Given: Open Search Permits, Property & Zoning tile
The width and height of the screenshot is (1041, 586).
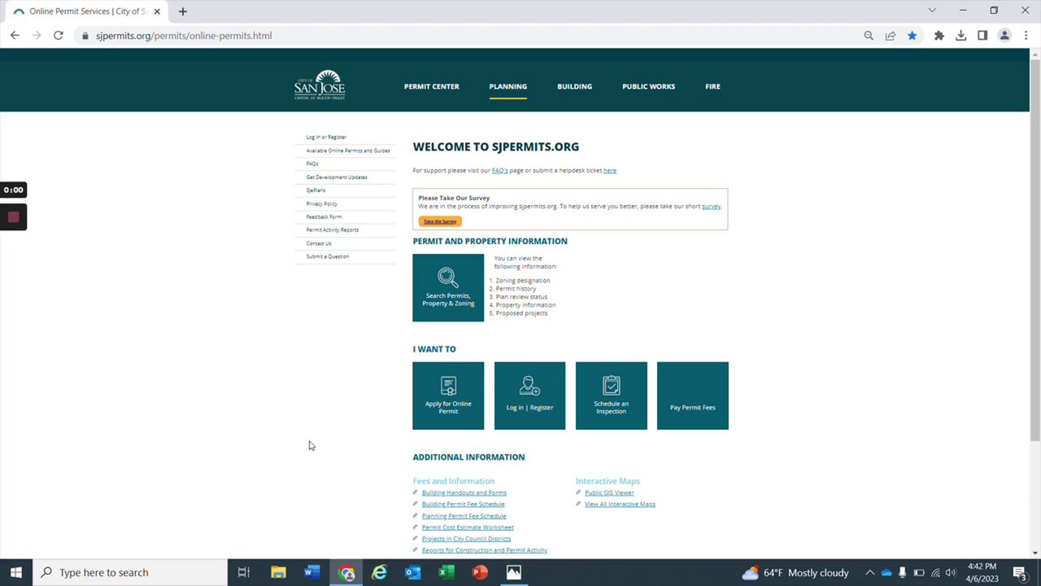Looking at the screenshot, I should click(x=448, y=287).
